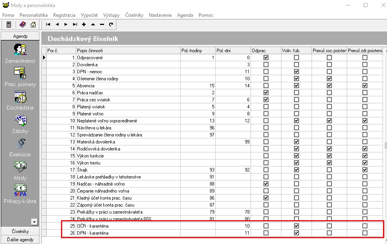Select the 'Materská dovolenka' description cell
The height and width of the screenshot is (244, 387).
[x=128, y=142]
